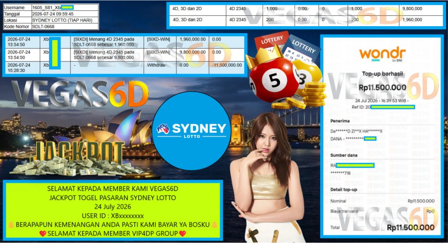448x243 pixels.
Task: Click the Kode Nomor label cell
Action: click(x=17, y=27)
